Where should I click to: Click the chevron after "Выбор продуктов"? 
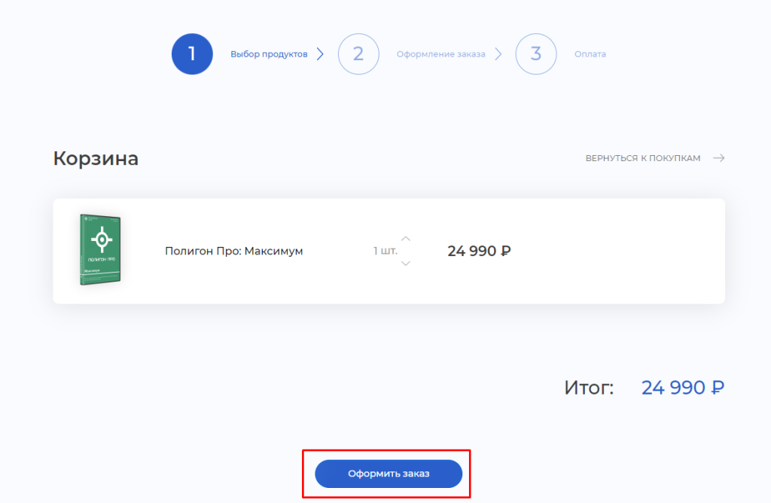tap(320, 54)
